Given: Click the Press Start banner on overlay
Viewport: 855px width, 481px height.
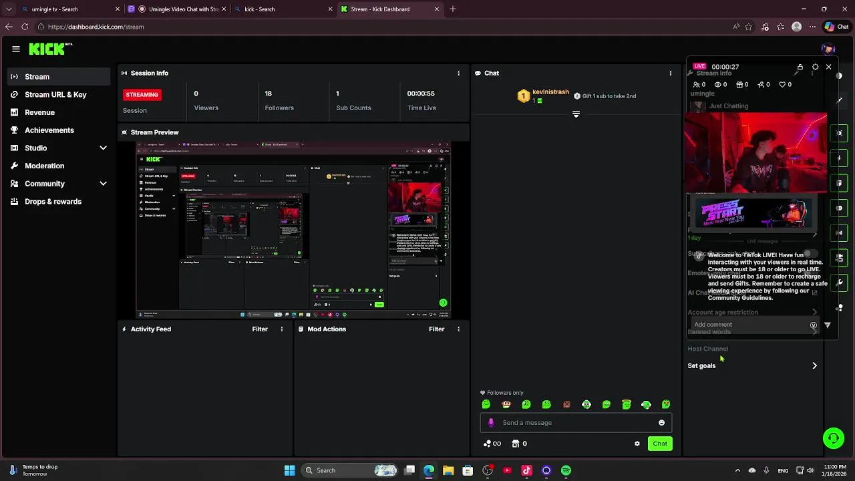Looking at the screenshot, I should coord(753,213).
